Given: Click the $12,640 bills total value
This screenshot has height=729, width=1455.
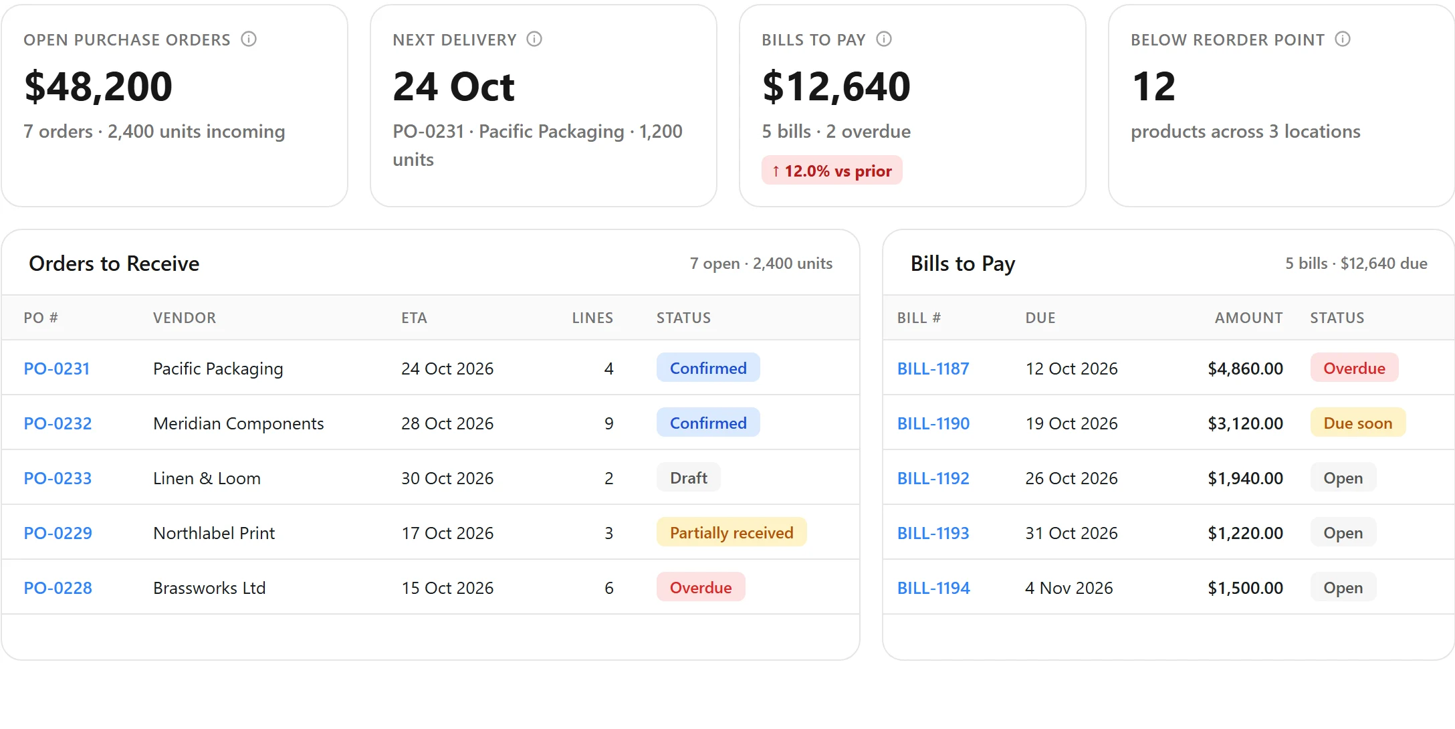Looking at the screenshot, I should click(x=836, y=86).
